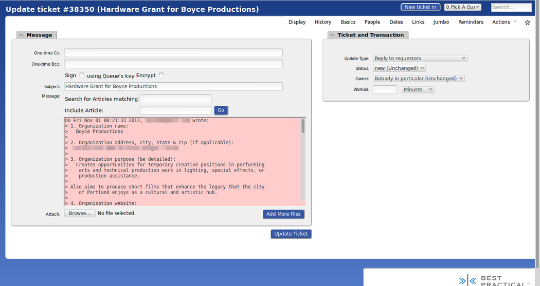Open the History tab
The image size is (540, 286).
click(x=323, y=22)
